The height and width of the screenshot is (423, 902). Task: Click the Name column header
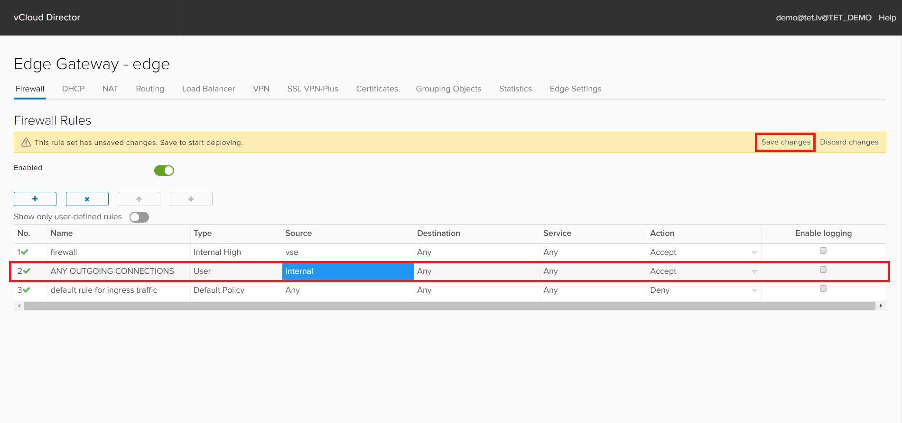tap(119, 234)
